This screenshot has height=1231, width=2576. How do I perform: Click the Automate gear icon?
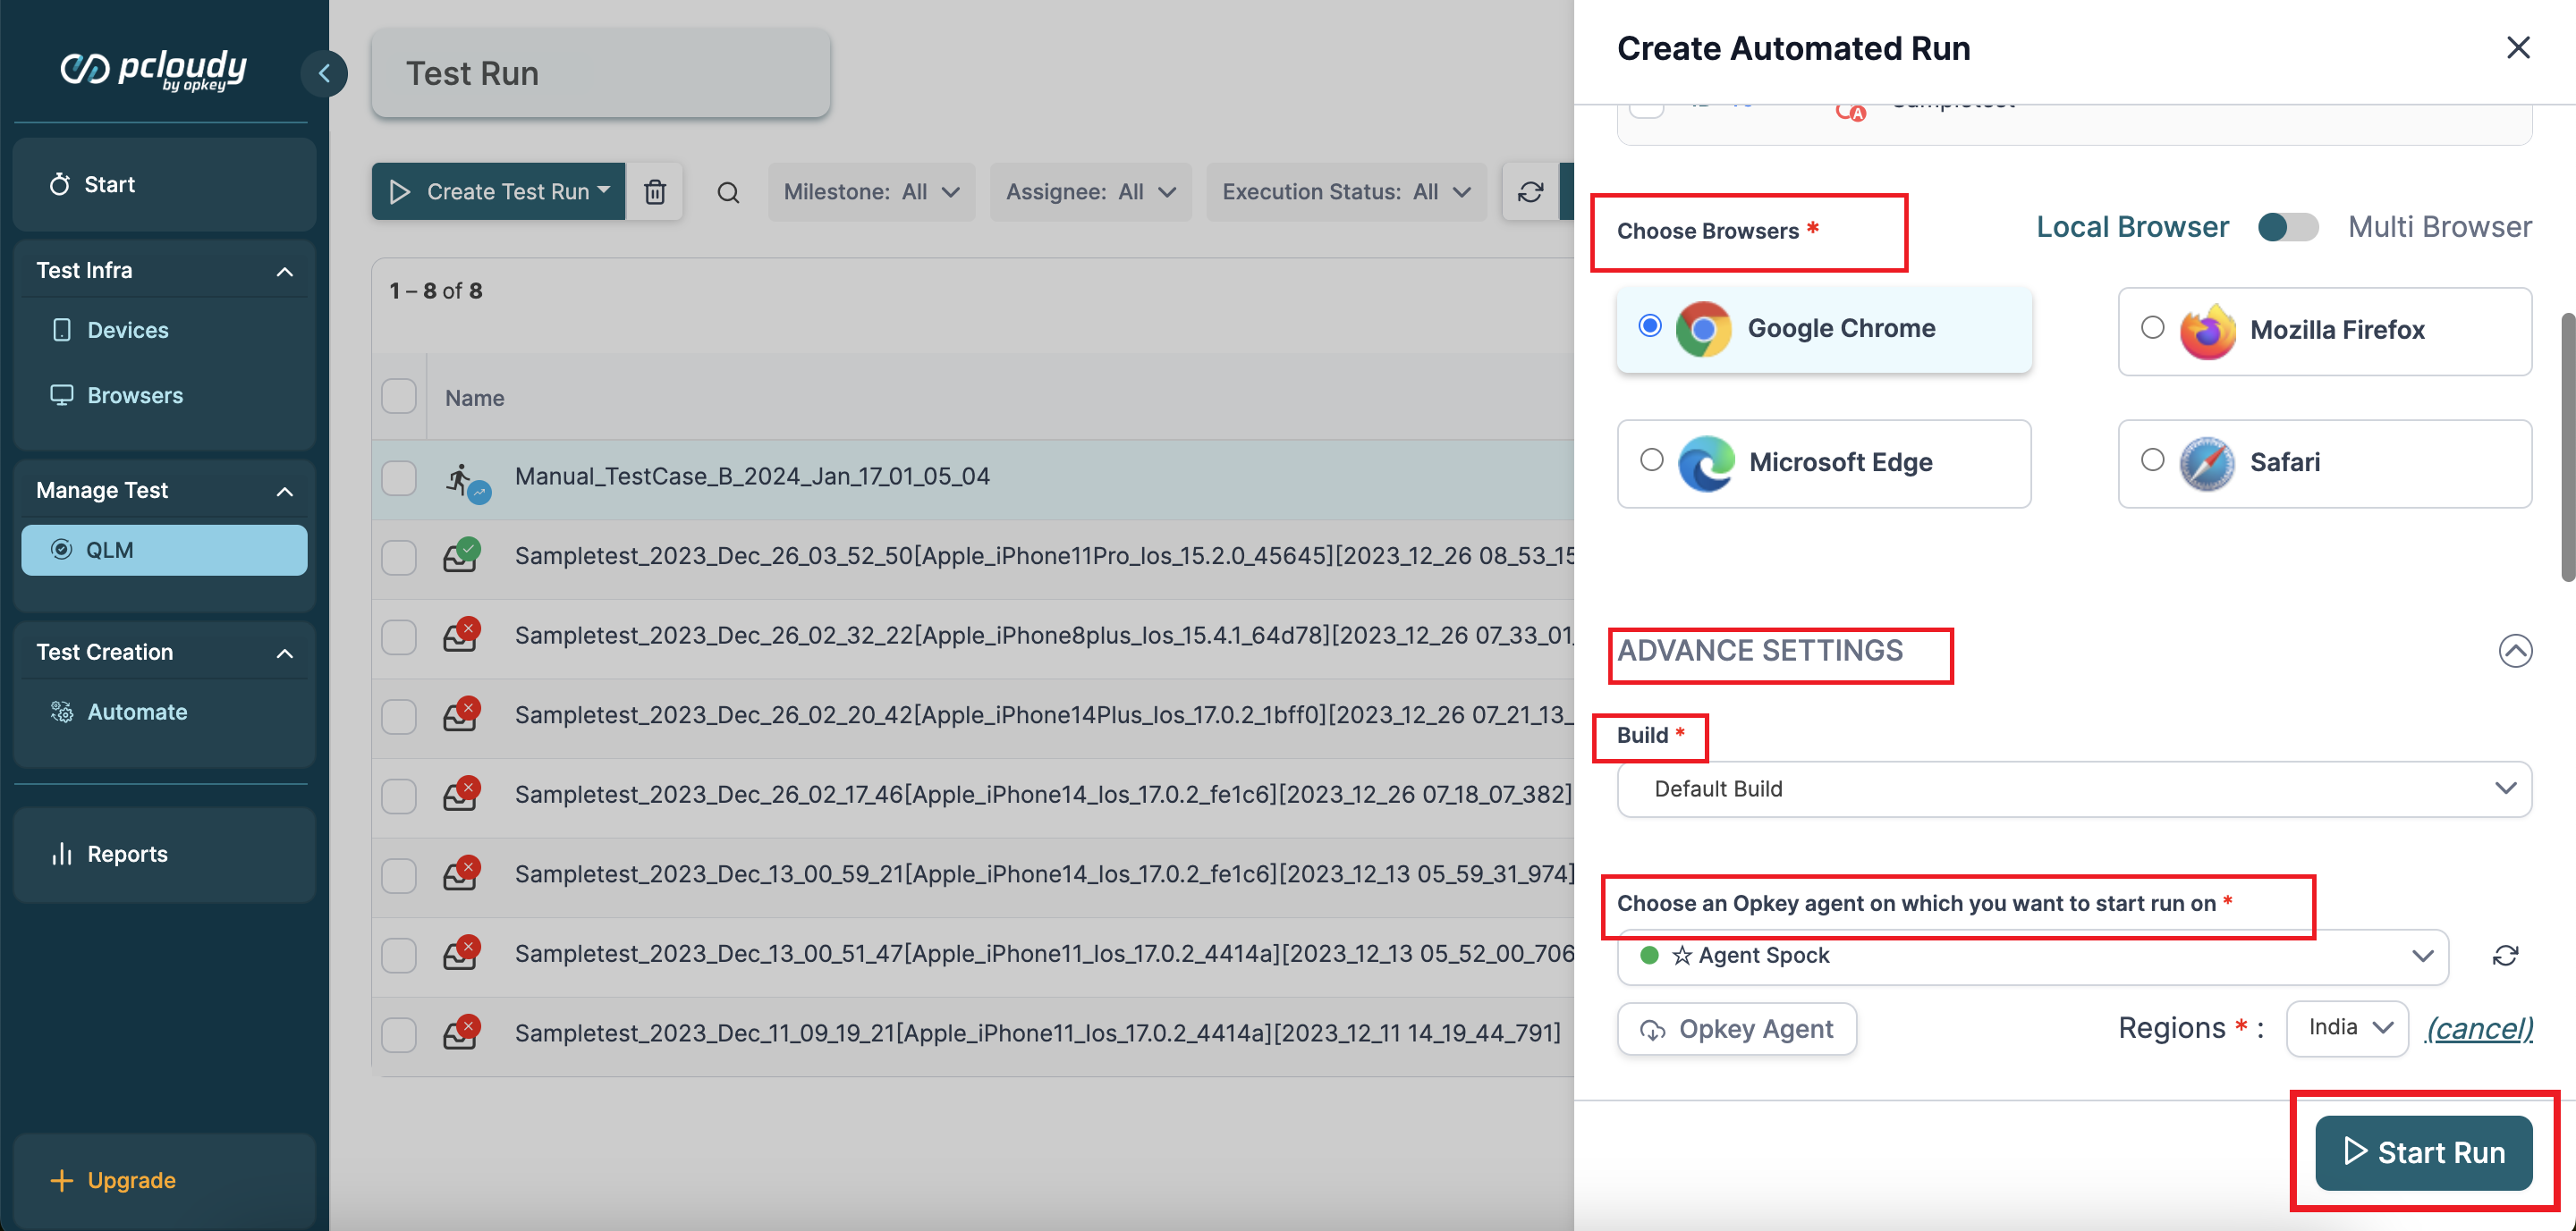[x=62, y=712]
